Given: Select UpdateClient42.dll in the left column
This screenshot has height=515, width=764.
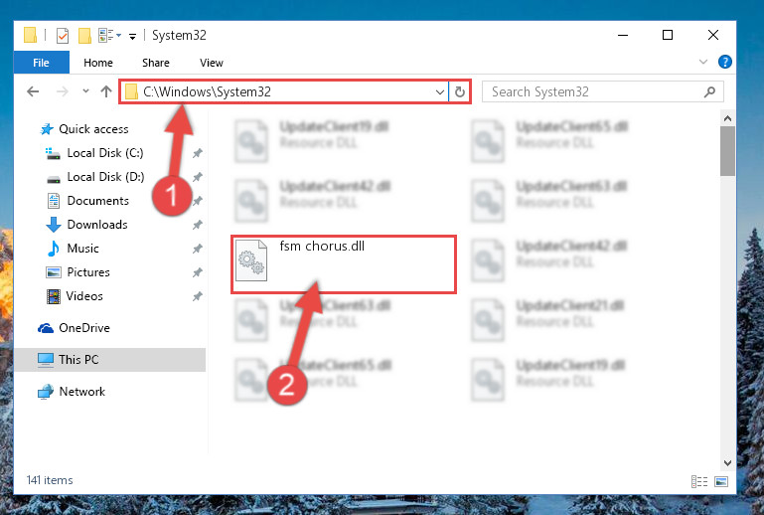Looking at the screenshot, I should (335, 186).
